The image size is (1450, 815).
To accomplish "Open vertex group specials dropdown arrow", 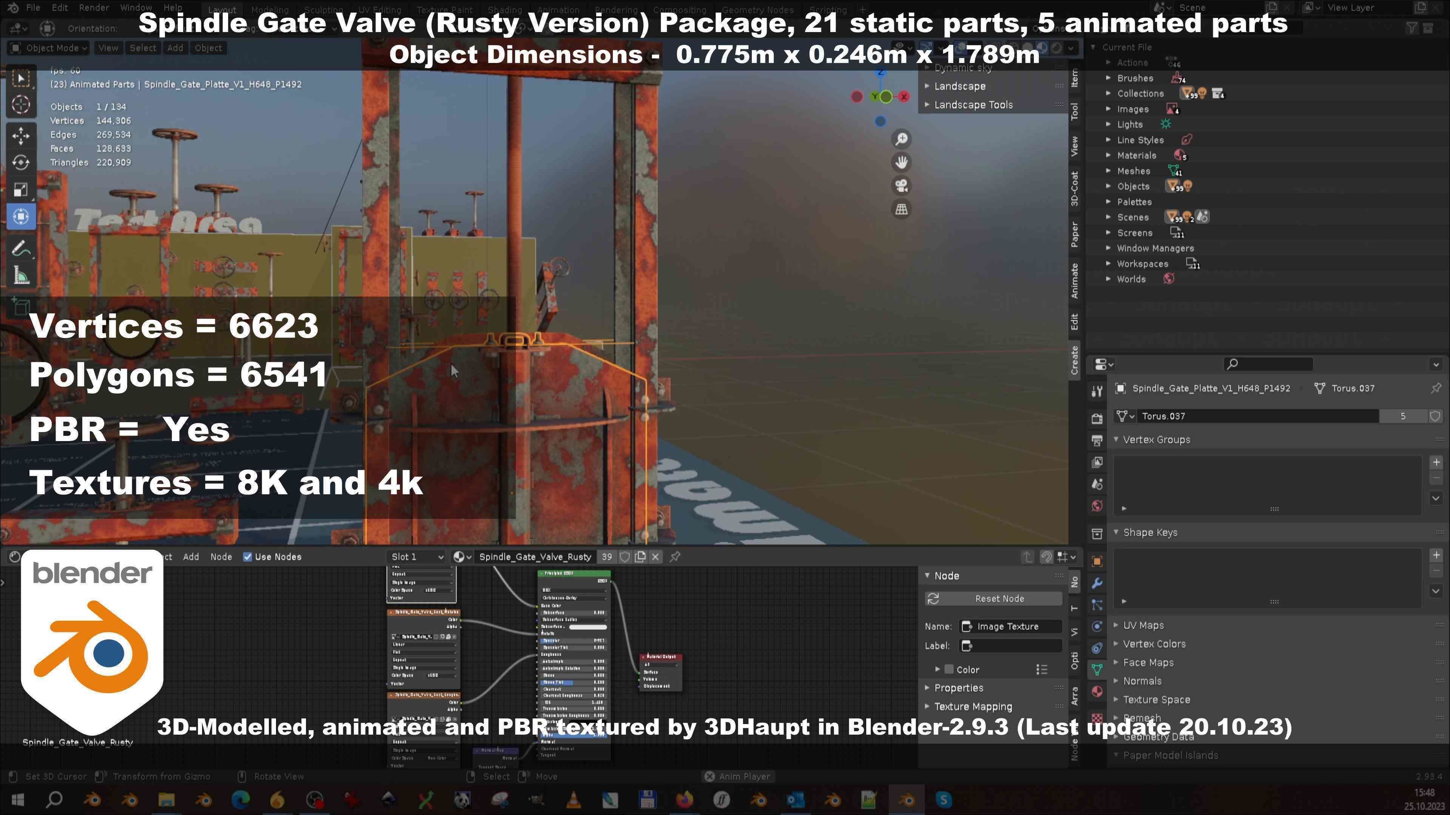I will coord(1436,498).
